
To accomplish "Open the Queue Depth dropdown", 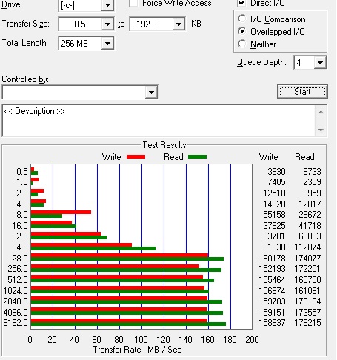I will (320, 63).
